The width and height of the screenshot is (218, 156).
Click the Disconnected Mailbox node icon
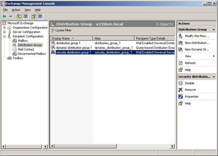click(15, 54)
